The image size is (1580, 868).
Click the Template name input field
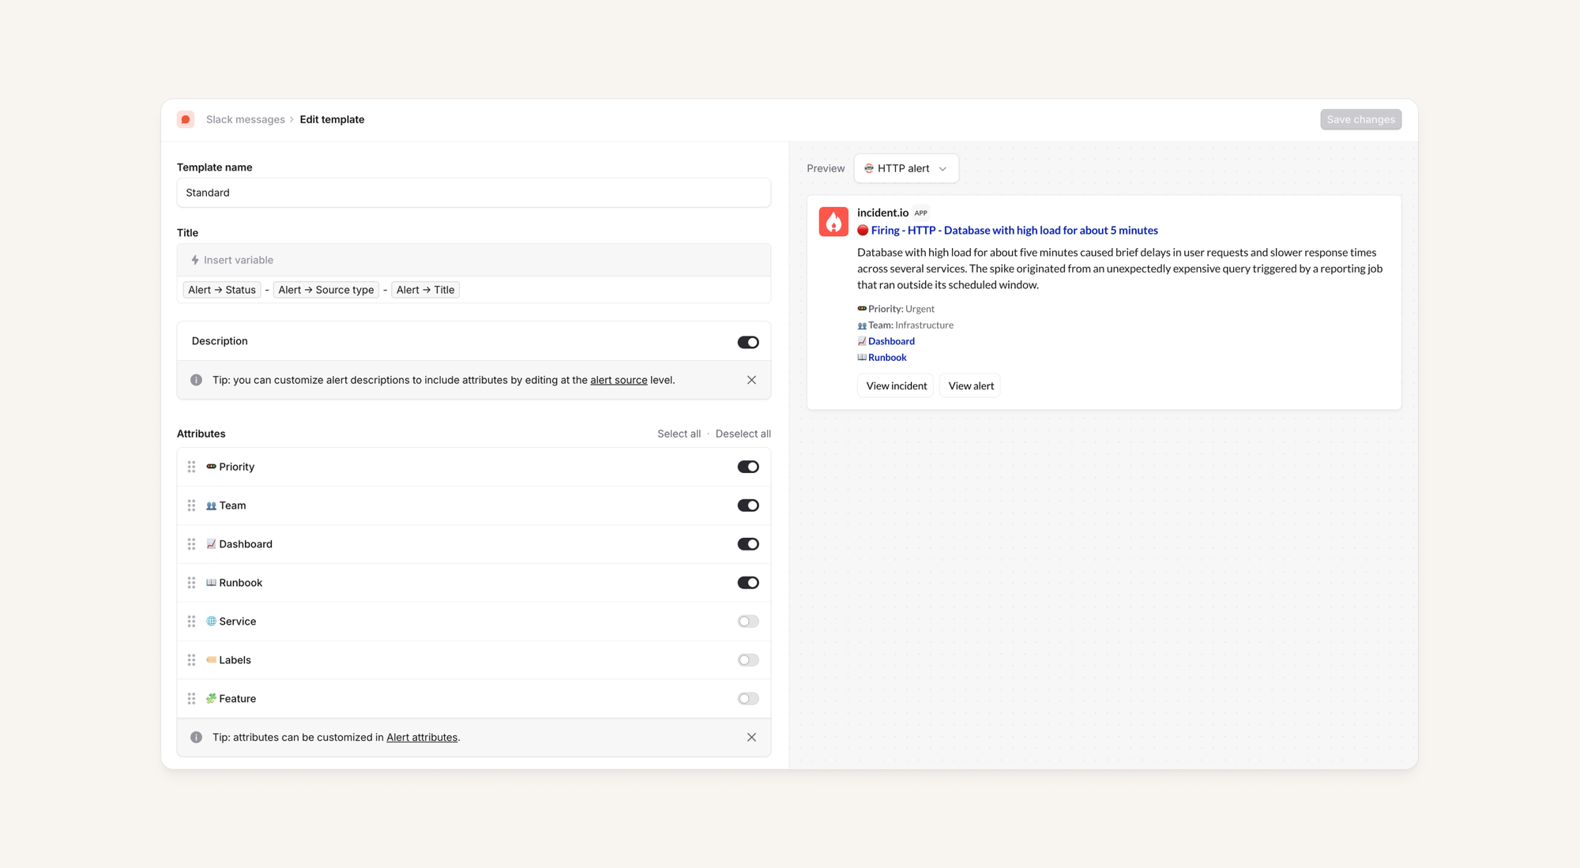pos(473,193)
